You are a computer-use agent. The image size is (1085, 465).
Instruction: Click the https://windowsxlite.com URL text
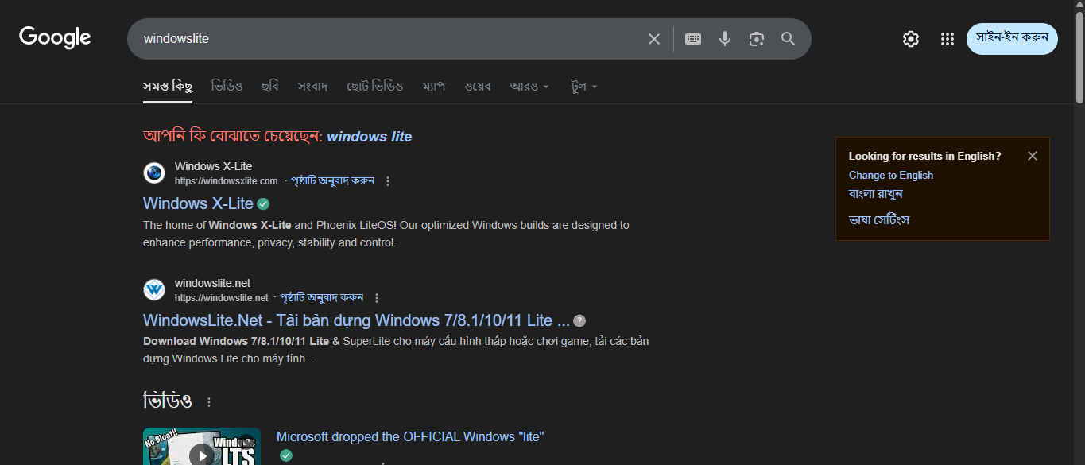[x=227, y=181]
